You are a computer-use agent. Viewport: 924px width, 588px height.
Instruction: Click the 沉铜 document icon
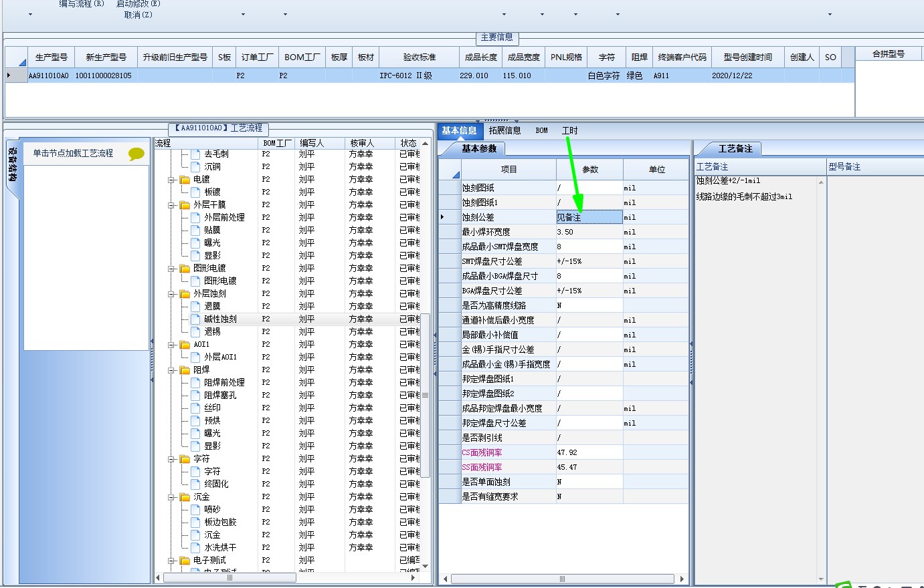point(195,167)
